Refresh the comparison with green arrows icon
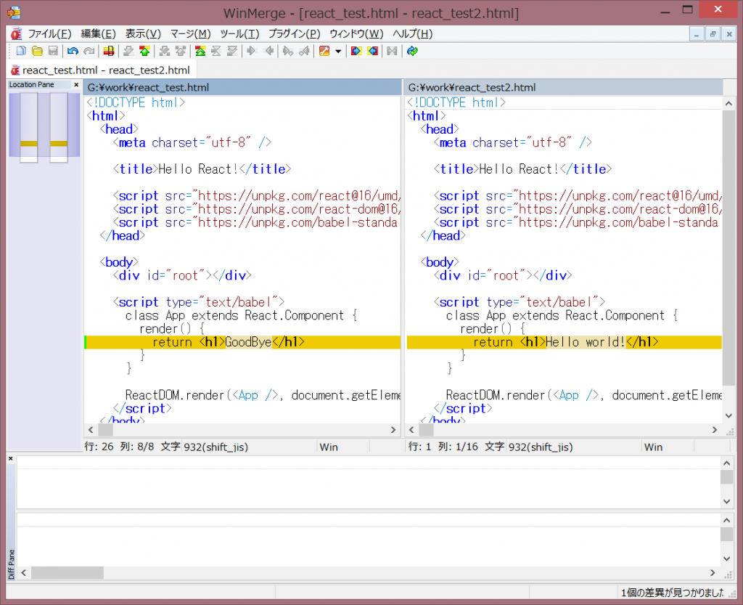The width and height of the screenshot is (743, 605). click(x=412, y=51)
